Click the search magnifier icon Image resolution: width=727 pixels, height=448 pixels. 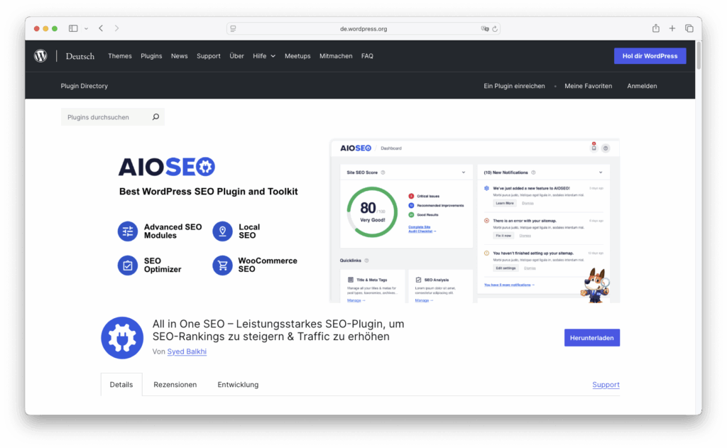pos(155,117)
